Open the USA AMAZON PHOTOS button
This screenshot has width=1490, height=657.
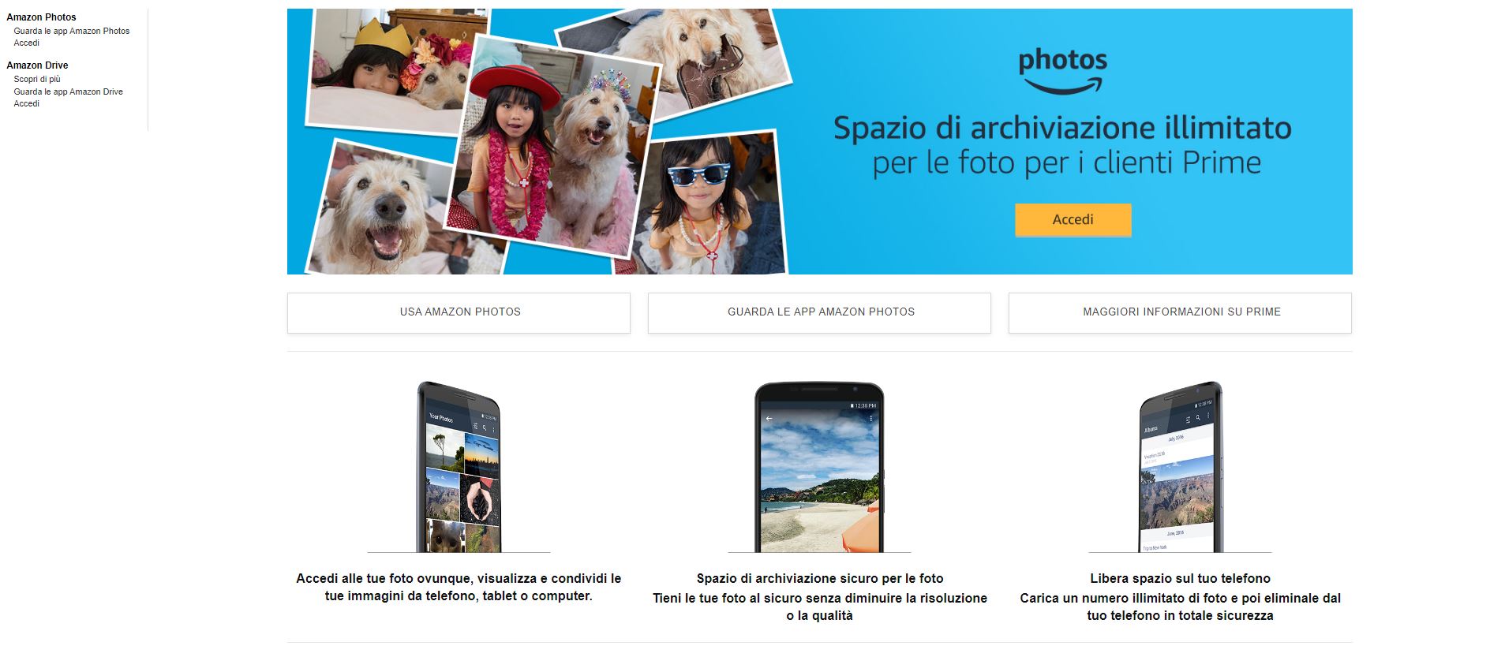point(459,312)
